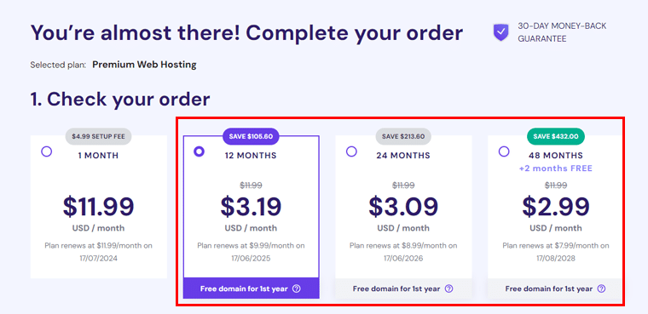Select the 12 months radio button

(200, 151)
